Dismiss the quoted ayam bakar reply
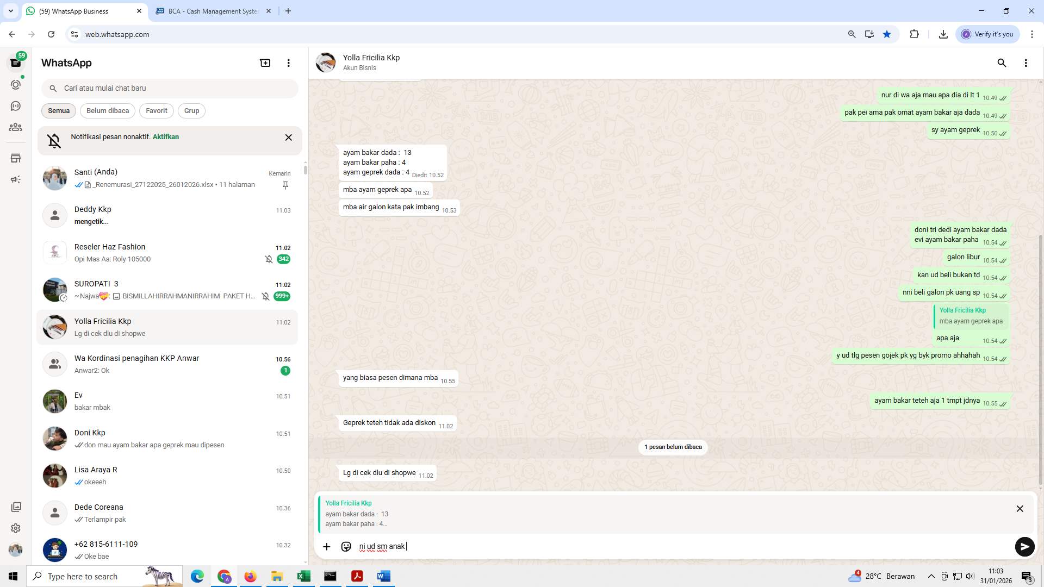Image resolution: width=1044 pixels, height=587 pixels. [1020, 508]
